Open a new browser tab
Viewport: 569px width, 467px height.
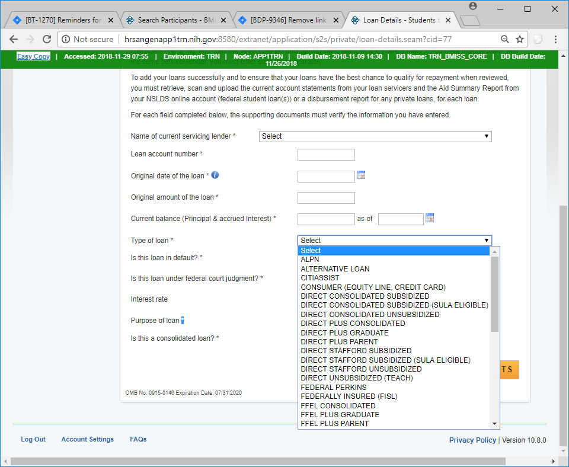[470, 21]
